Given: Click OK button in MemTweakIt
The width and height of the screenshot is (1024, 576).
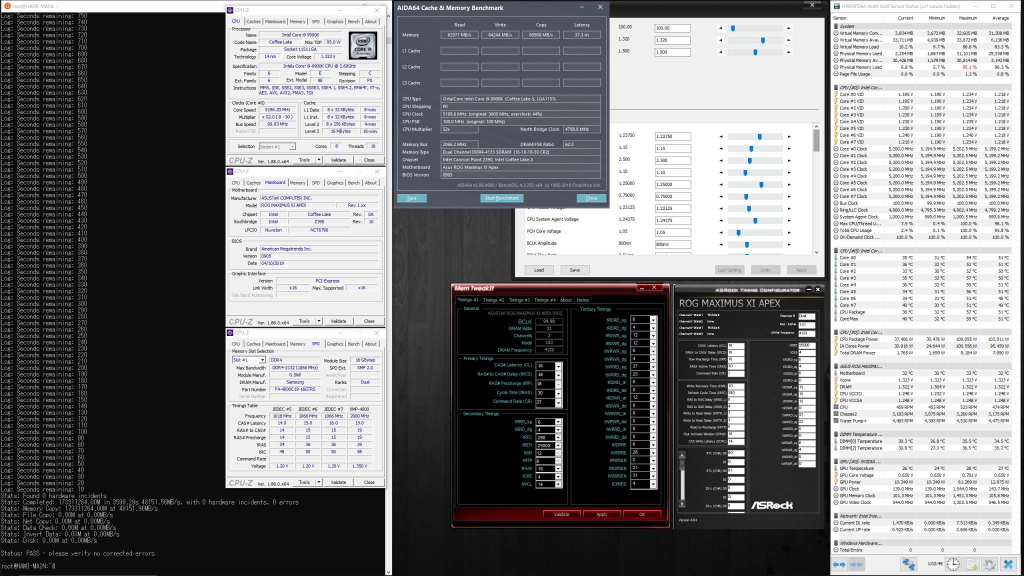Looking at the screenshot, I should (x=642, y=514).
